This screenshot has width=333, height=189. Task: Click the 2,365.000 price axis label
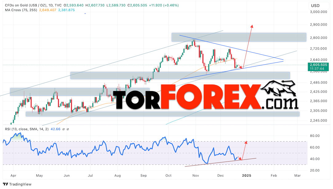[318, 101]
